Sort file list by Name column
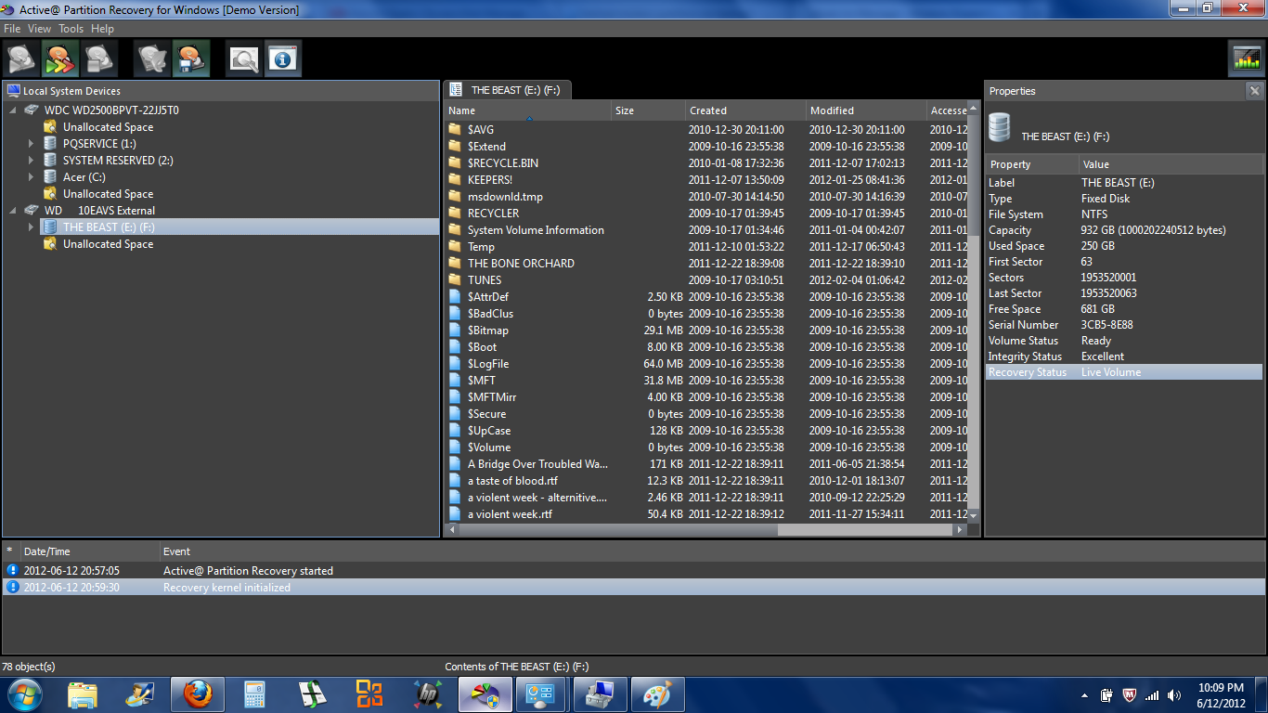 tap(527, 110)
